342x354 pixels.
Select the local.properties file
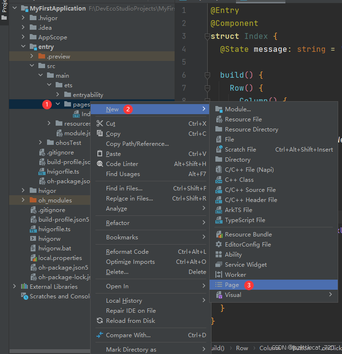[60, 258]
